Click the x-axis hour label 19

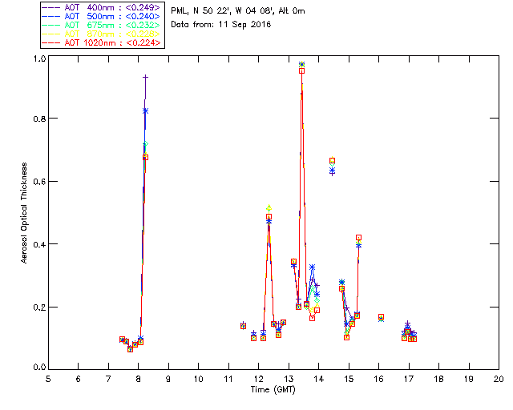[x=469, y=379]
